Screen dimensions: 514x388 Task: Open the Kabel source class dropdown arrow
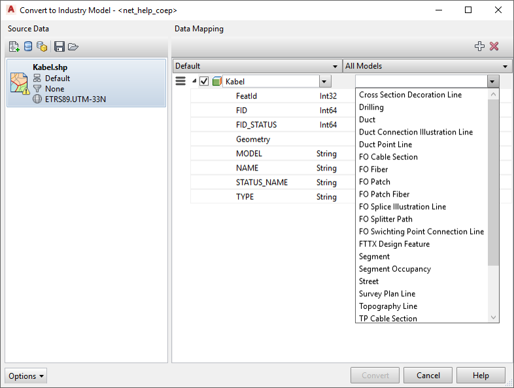pyautogui.click(x=325, y=82)
